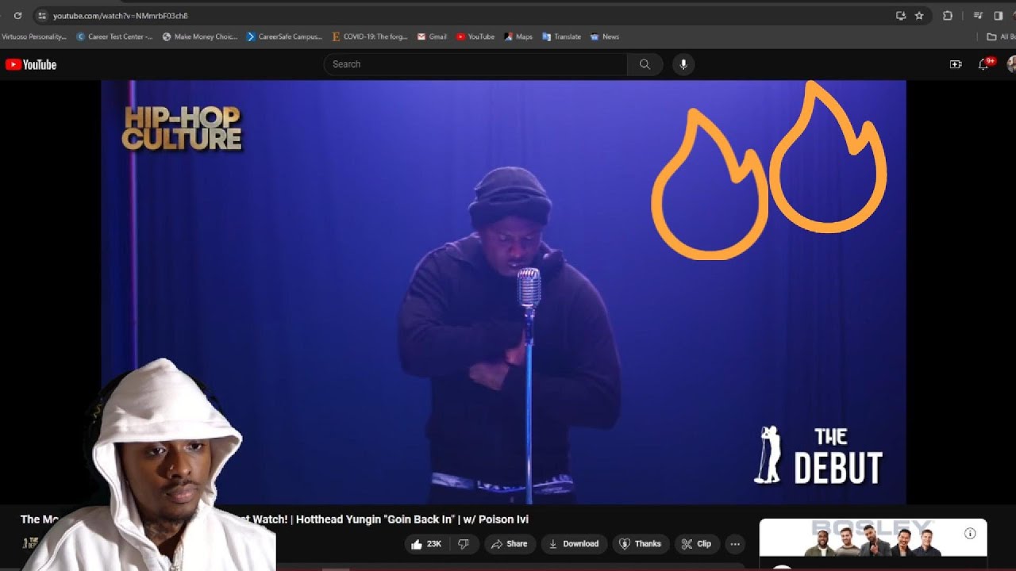Share the video

(509, 544)
